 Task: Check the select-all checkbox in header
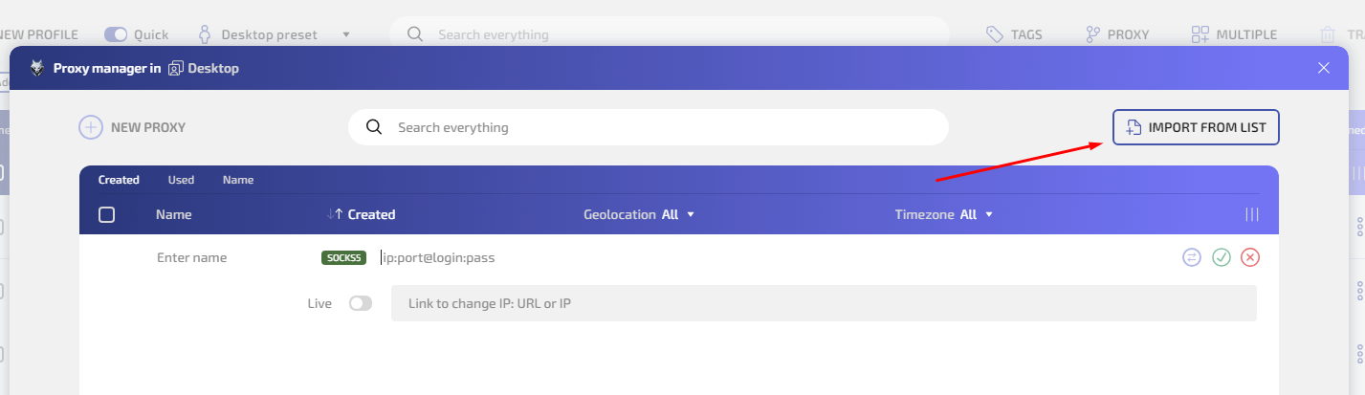pos(107,214)
